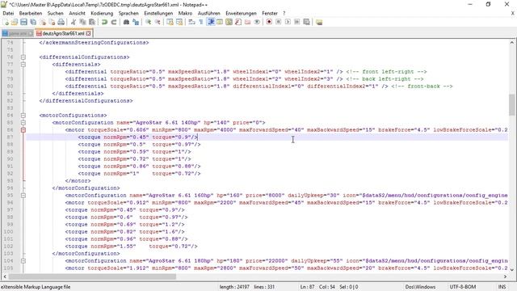Image resolution: width=517 pixels, height=291 pixels.
Task: Close the deutzAgroStar661.xml tab
Action: [x=88, y=33]
